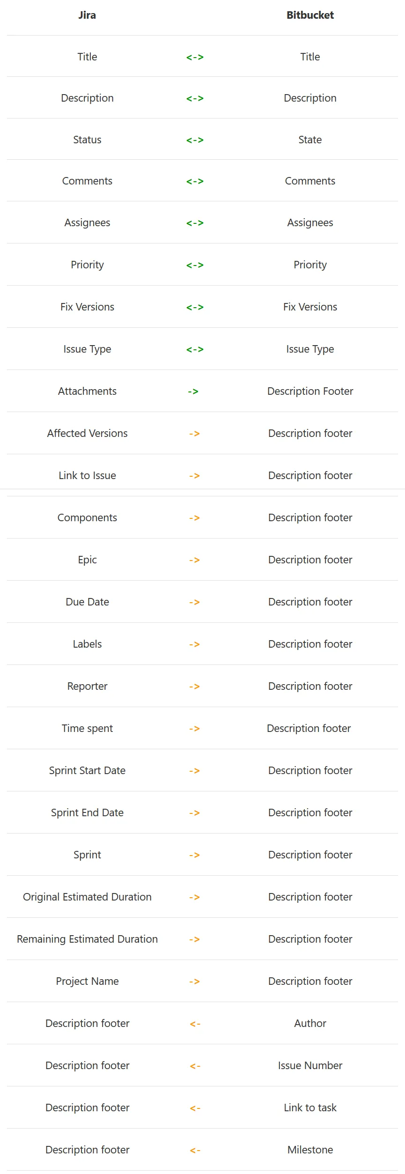Click the left arrow beside Issue Number

pyautogui.click(x=195, y=1066)
